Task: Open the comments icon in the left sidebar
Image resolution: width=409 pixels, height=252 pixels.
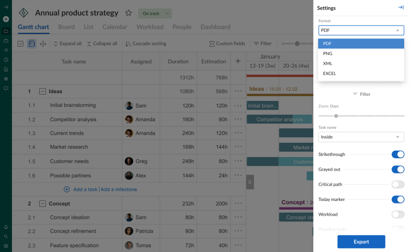Action: pyautogui.click(x=6, y=88)
